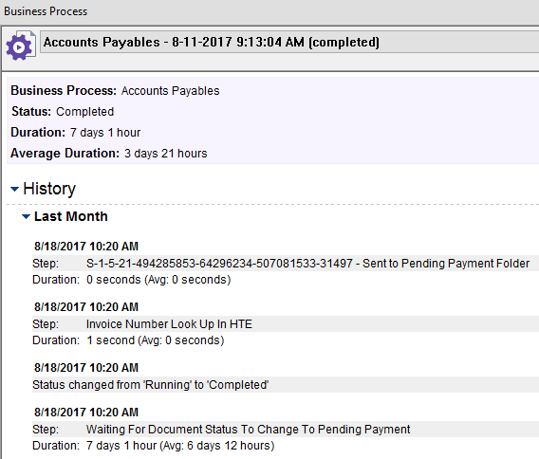Image resolution: width=539 pixels, height=459 pixels.
Task: Select Sent to Pending Payment Folder step
Action: pyautogui.click(x=286, y=264)
